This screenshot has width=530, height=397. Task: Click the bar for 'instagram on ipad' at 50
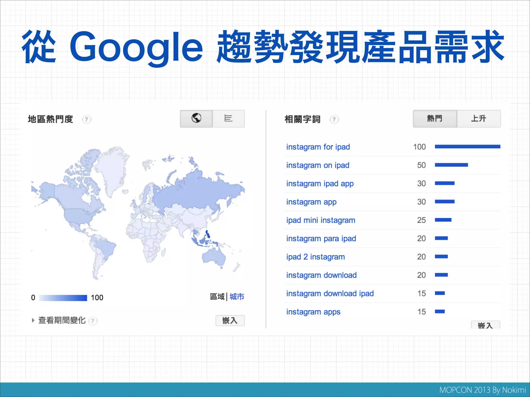point(451,165)
